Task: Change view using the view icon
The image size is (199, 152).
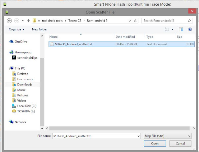Action: tap(167, 29)
